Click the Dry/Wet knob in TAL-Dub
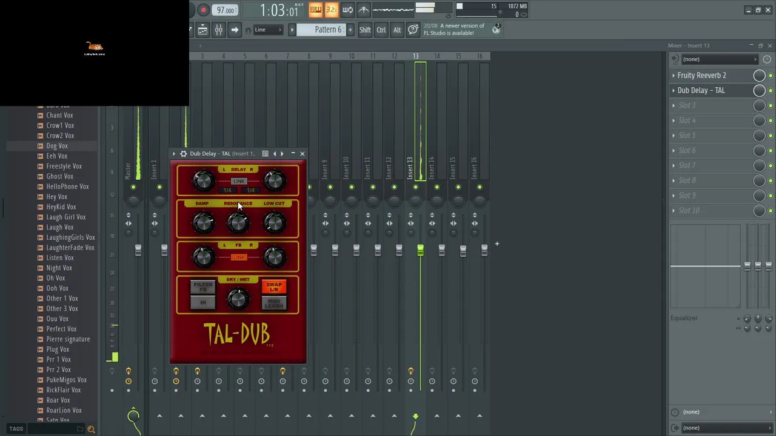776x436 pixels. (238, 298)
